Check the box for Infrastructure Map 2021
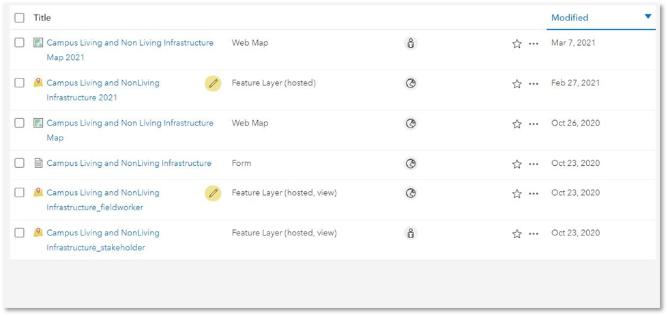This screenshot has height=316, width=668. (x=20, y=43)
